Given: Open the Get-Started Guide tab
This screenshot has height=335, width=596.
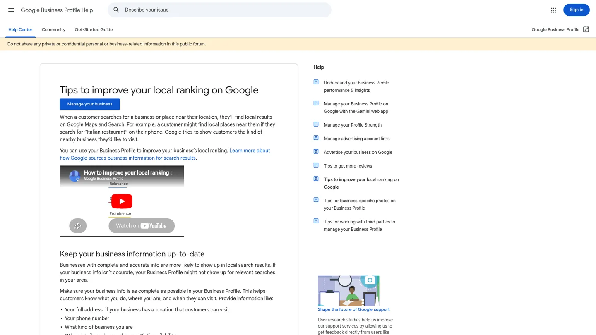Looking at the screenshot, I should pos(94,30).
